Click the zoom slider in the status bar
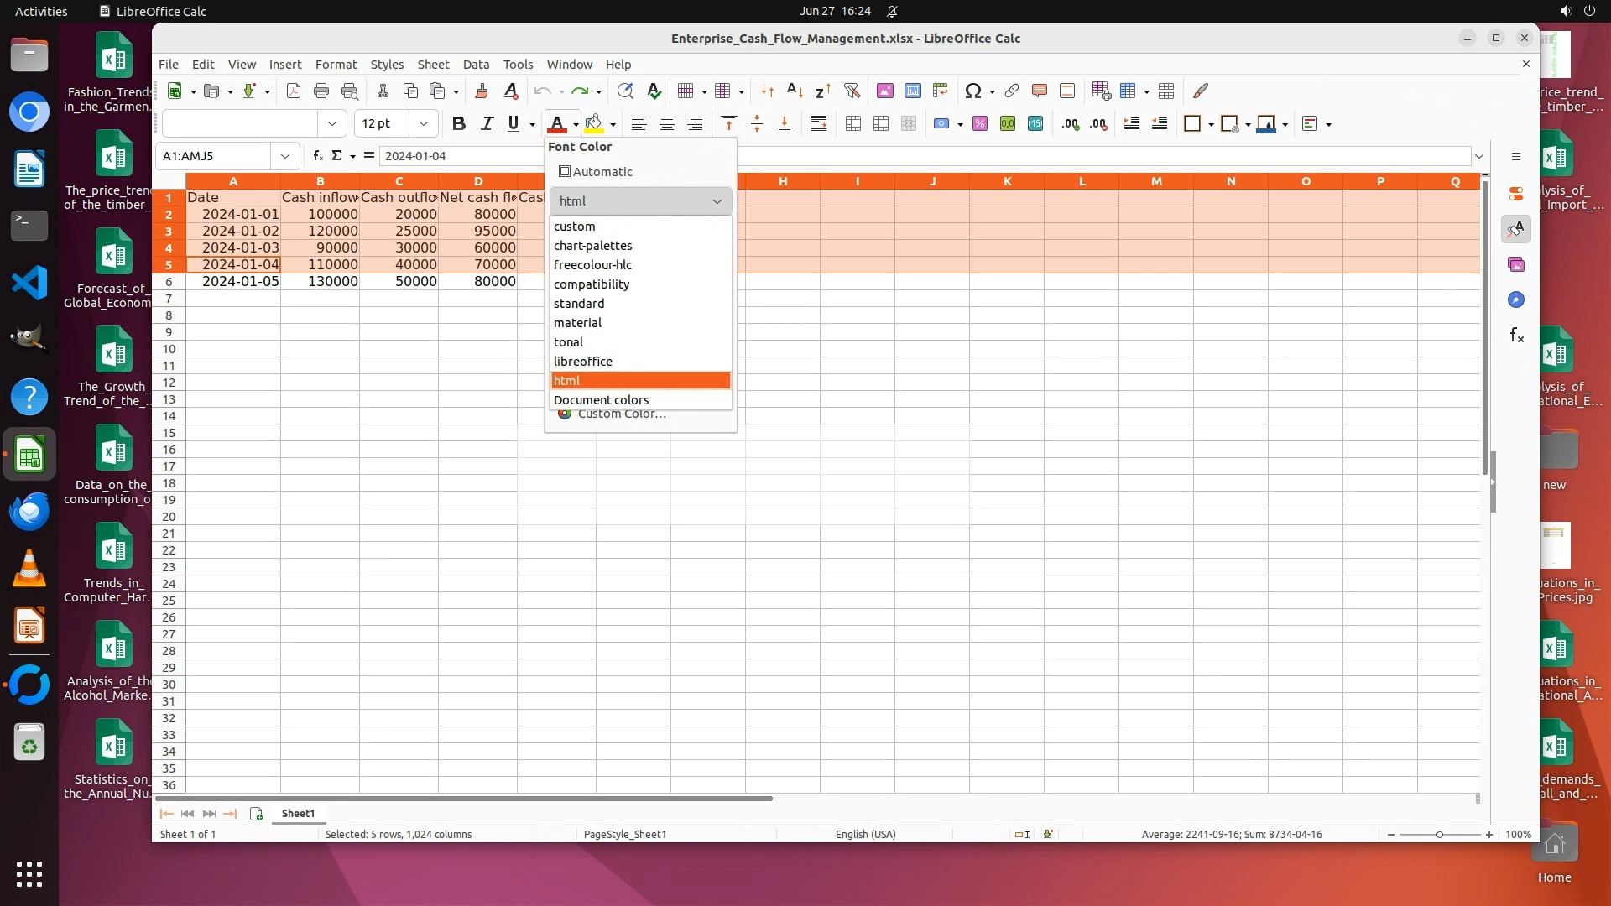The height and width of the screenshot is (906, 1611). point(1440,835)
